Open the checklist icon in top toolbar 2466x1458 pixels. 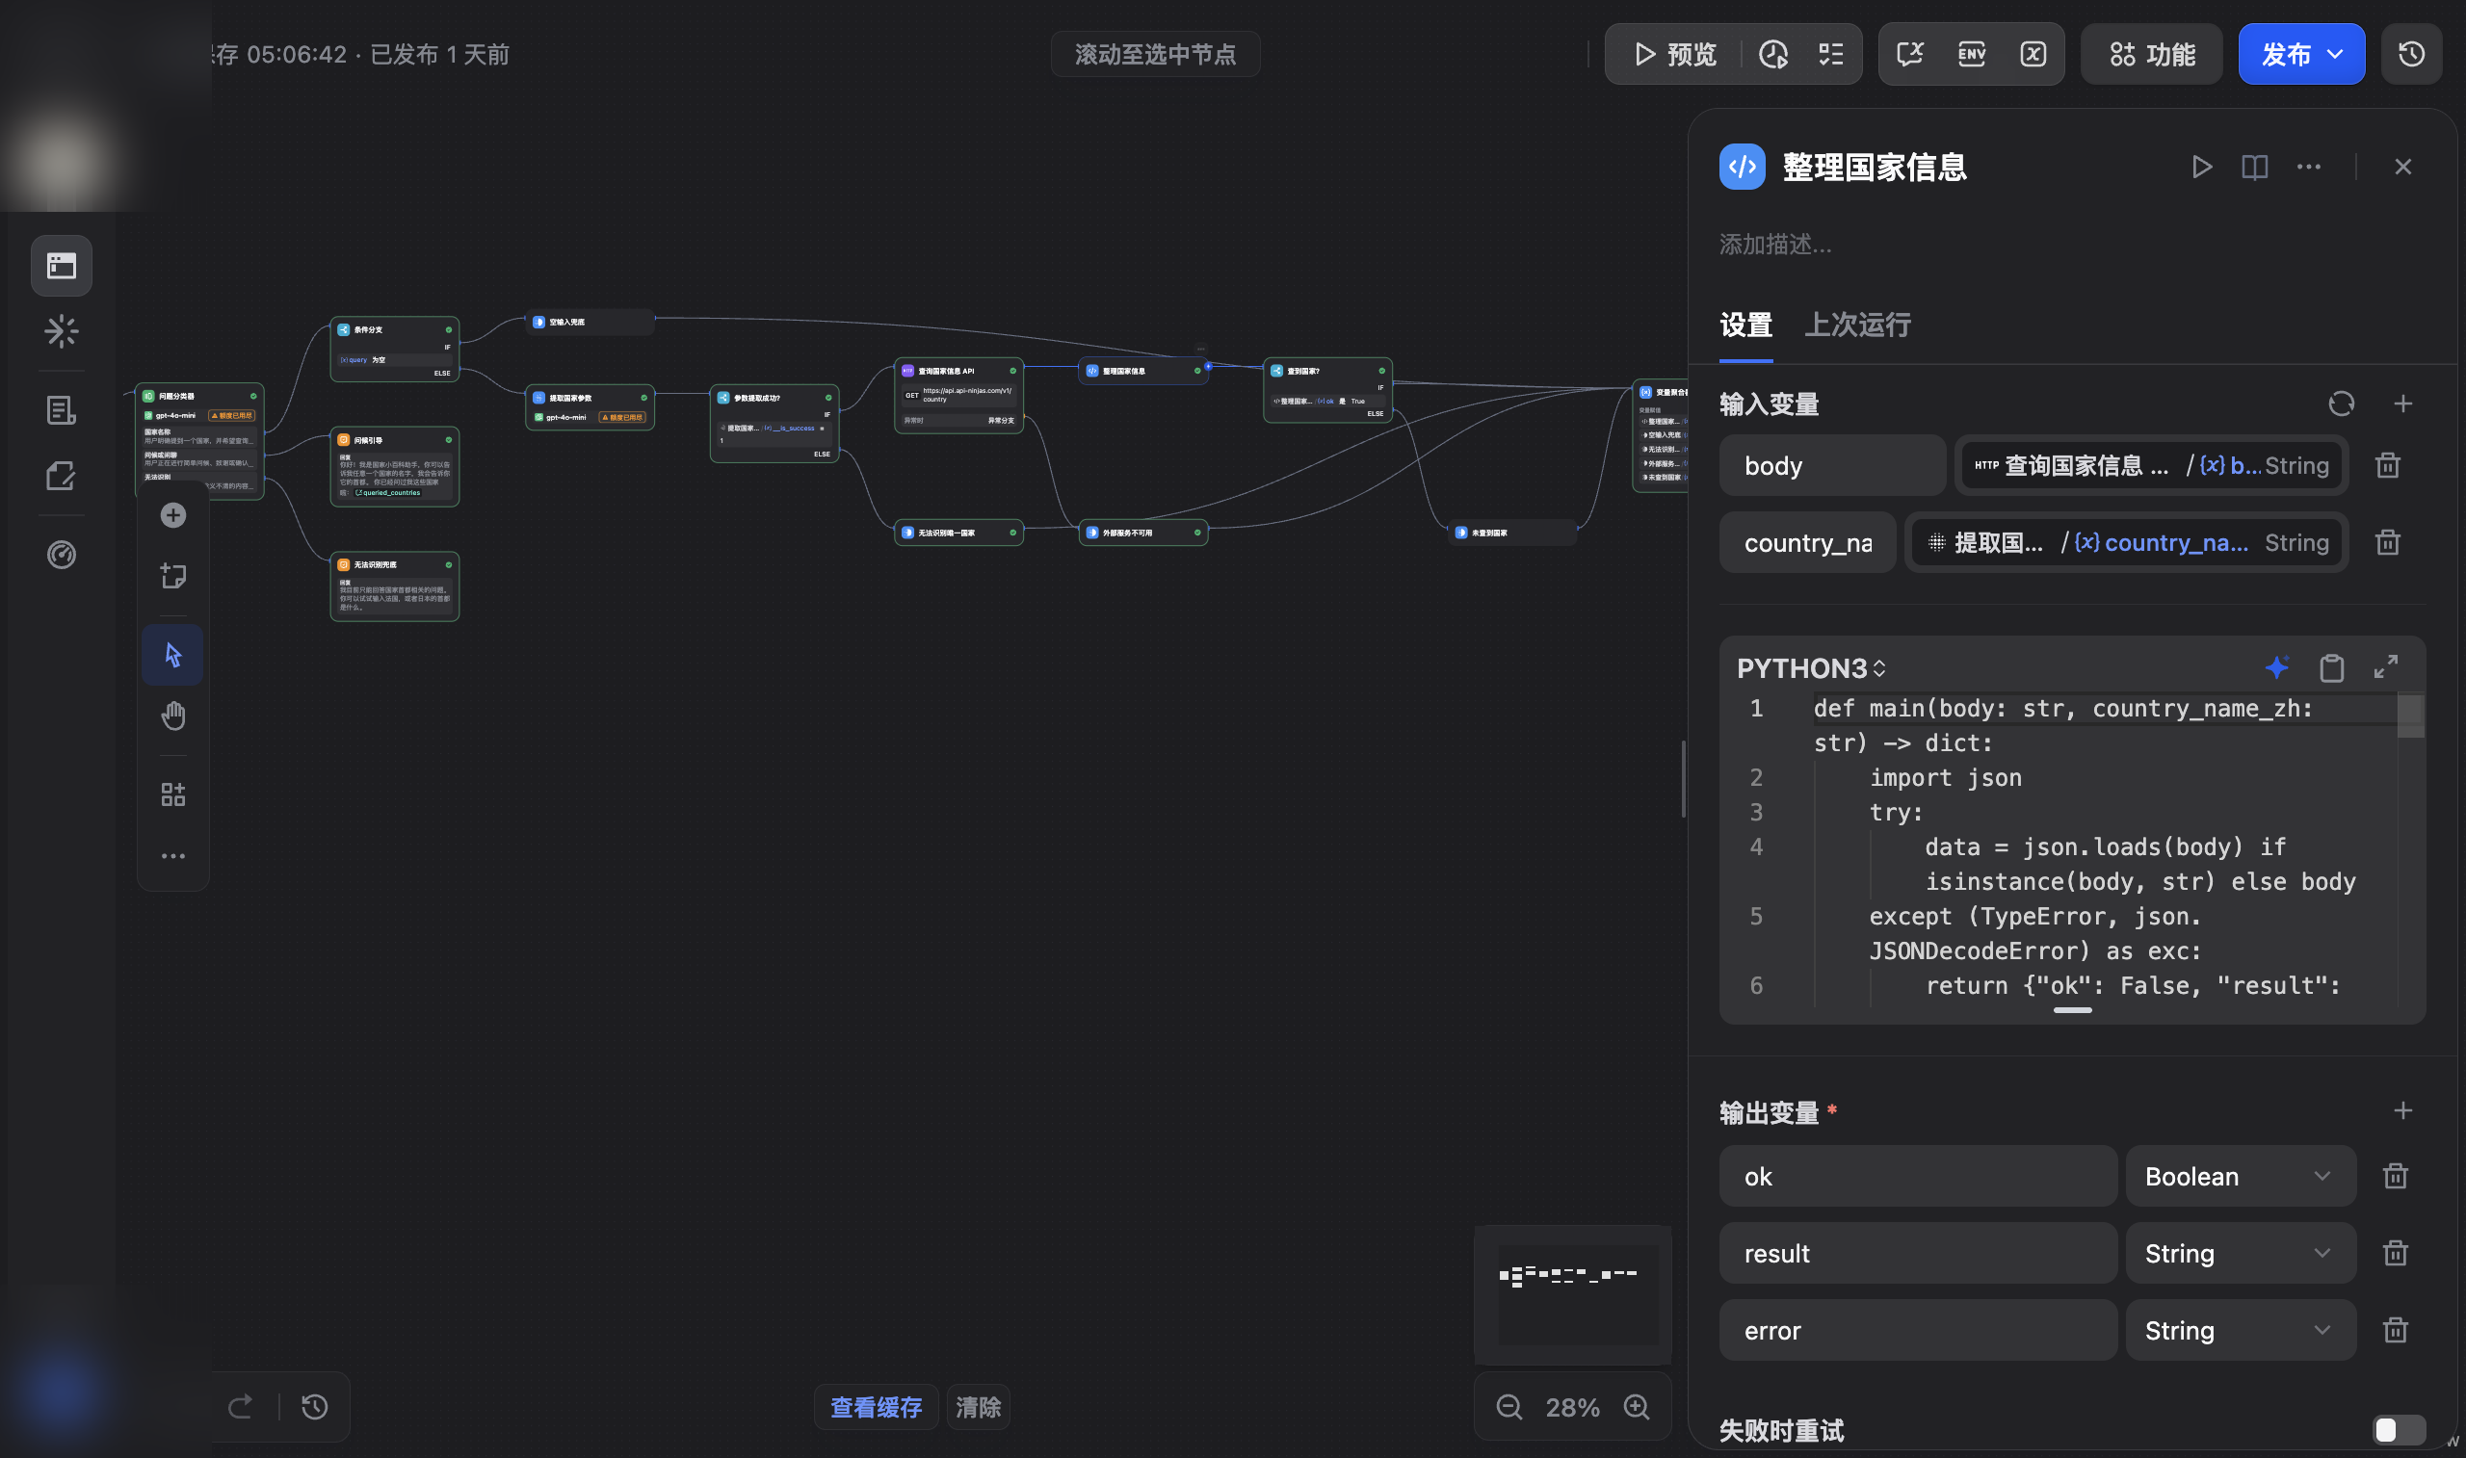(x=1830, y=54)
